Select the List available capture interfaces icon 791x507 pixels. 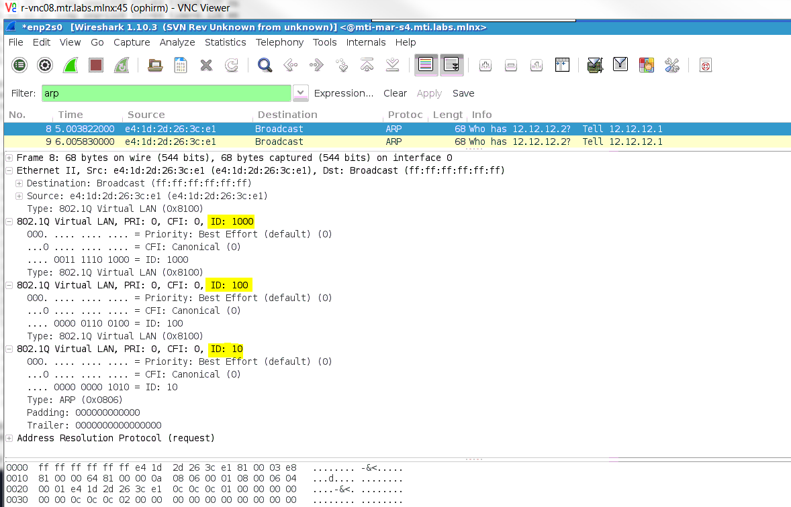pos(19,65)
